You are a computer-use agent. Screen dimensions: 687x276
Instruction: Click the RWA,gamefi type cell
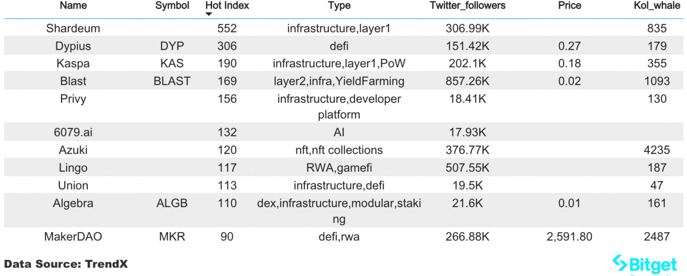coord(339,168)
